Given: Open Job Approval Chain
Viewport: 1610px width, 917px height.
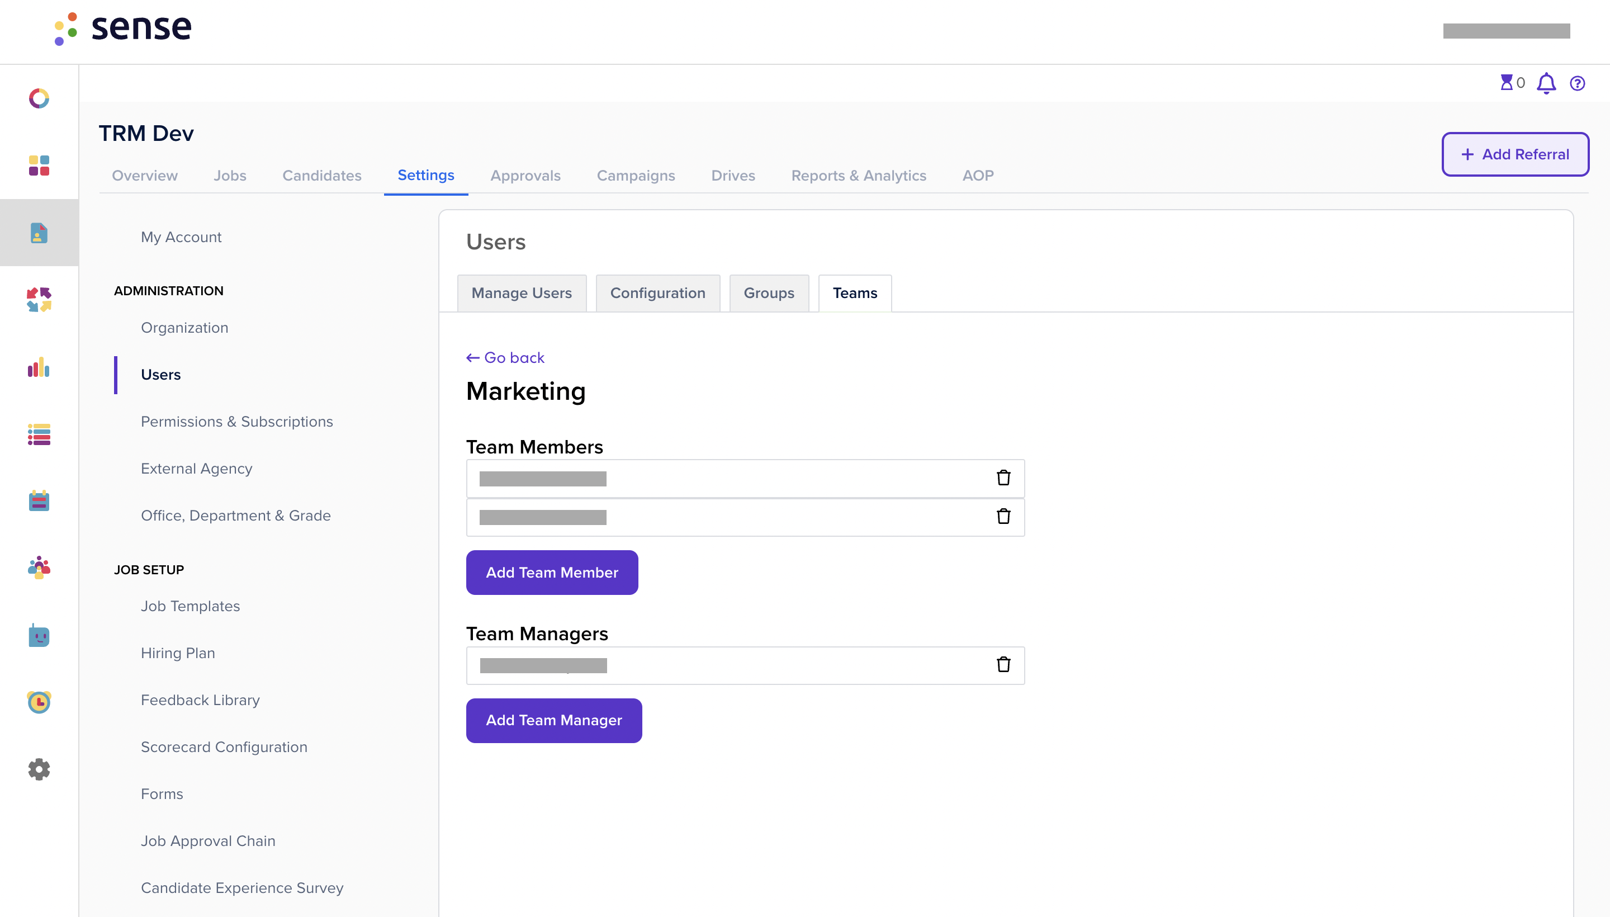Looking at the screenshot, I should tap(208, 841).
